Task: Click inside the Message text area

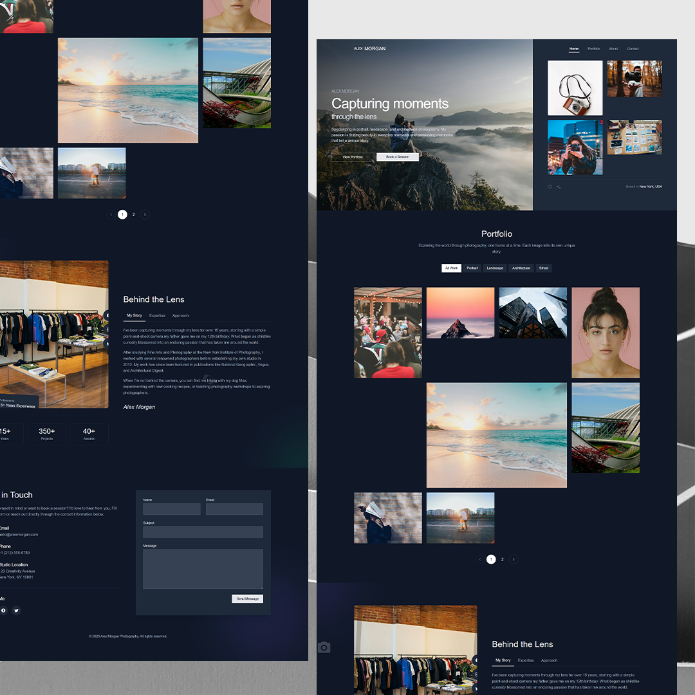Action: 203,569
